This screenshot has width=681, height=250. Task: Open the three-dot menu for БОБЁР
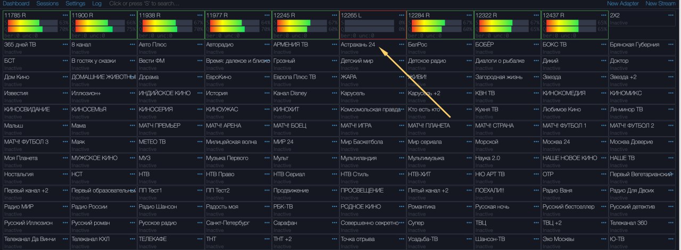(x=536, y=45)
